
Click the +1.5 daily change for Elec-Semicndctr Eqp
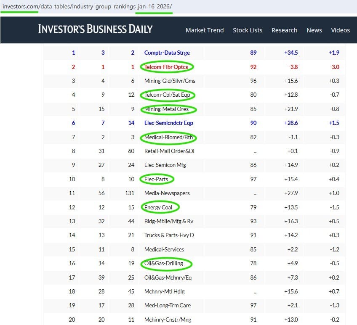(334, 123)
